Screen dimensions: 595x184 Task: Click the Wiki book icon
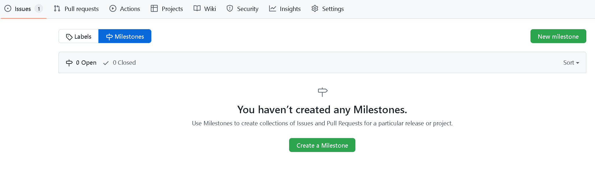pyautogui.click(x=197, y=9)
